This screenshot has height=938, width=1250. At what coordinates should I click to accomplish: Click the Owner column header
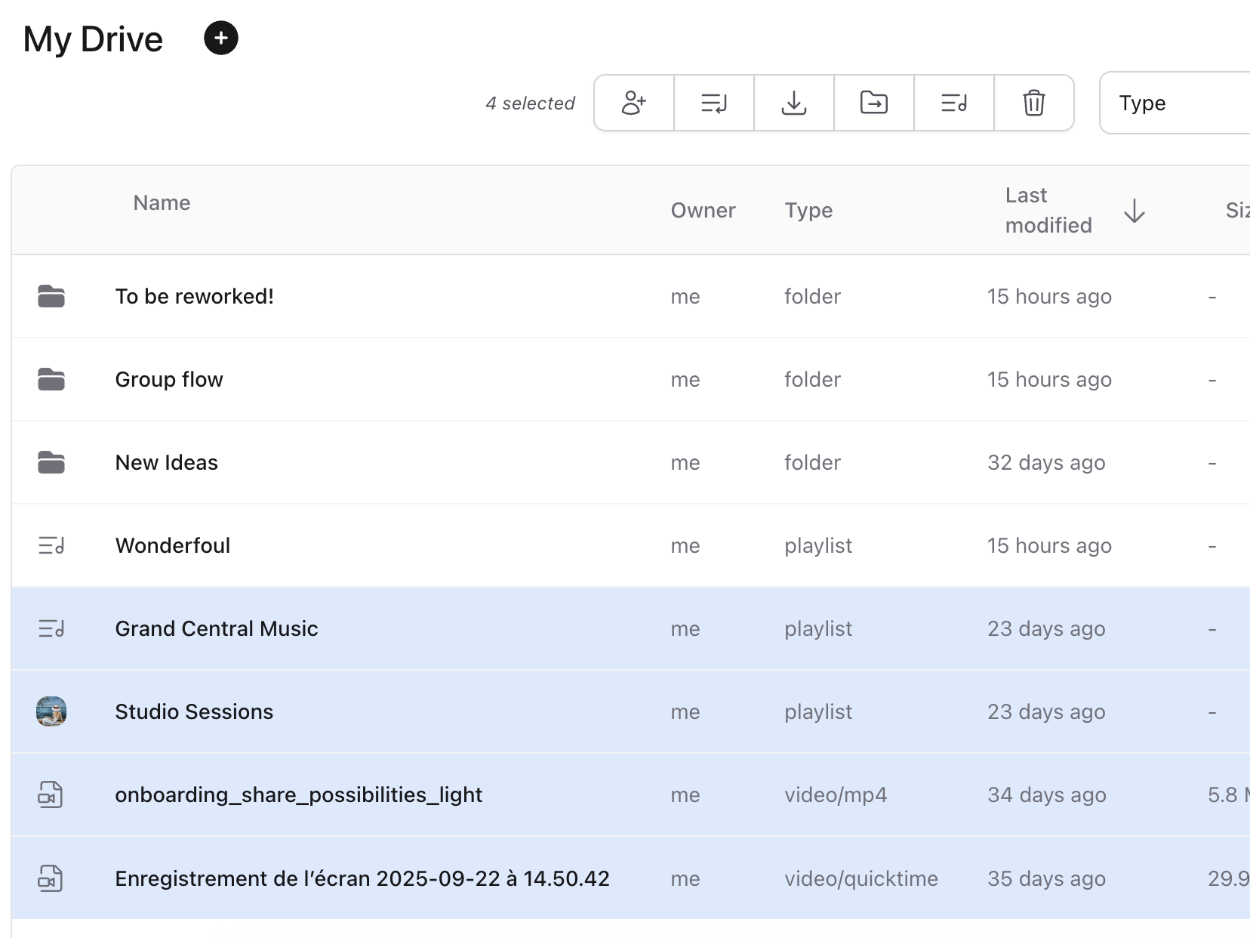[703, 210]
